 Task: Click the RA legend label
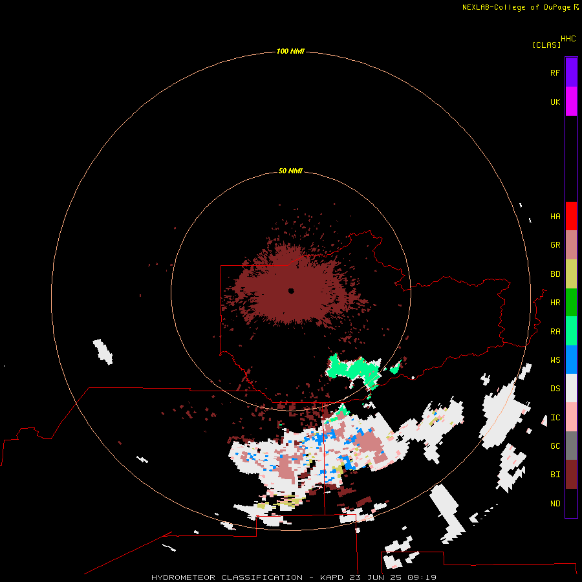[x=555, y=332]
